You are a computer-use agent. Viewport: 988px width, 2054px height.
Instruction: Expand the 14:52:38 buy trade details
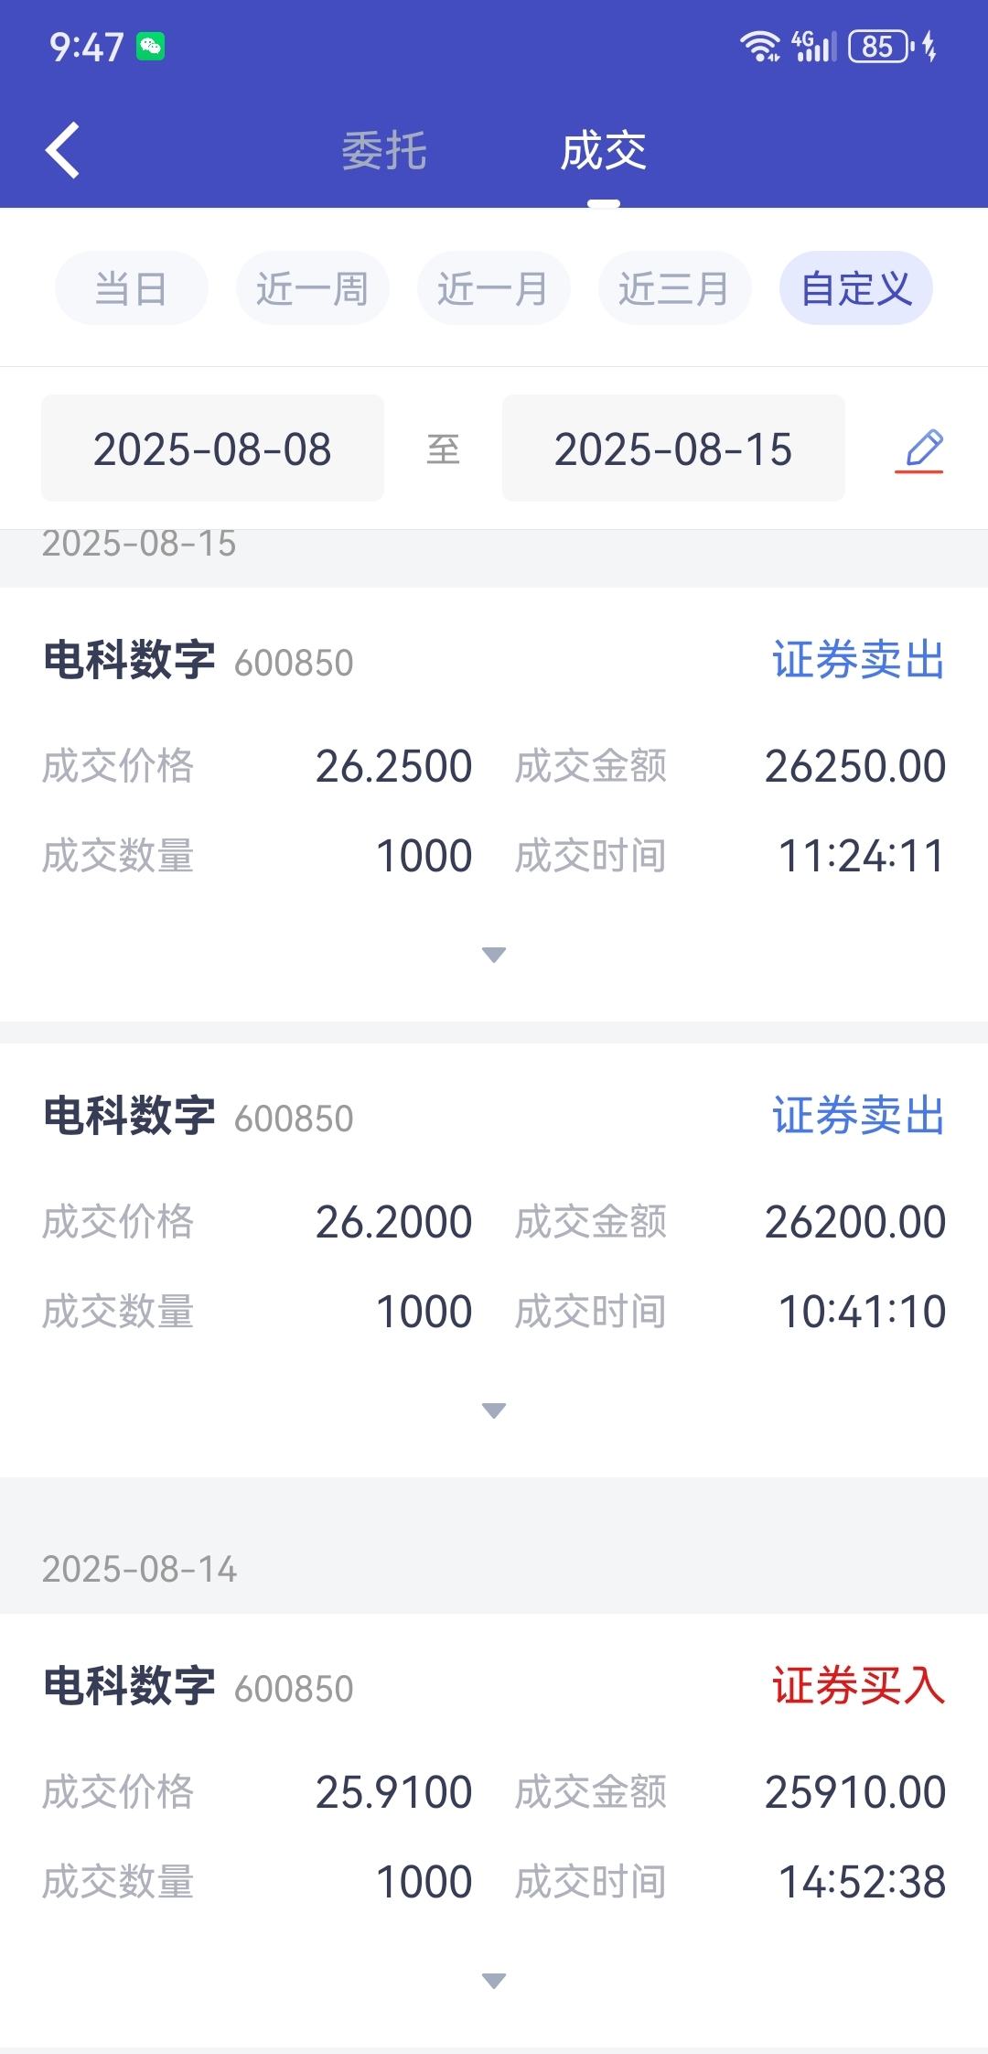(x=494, y=1981)
